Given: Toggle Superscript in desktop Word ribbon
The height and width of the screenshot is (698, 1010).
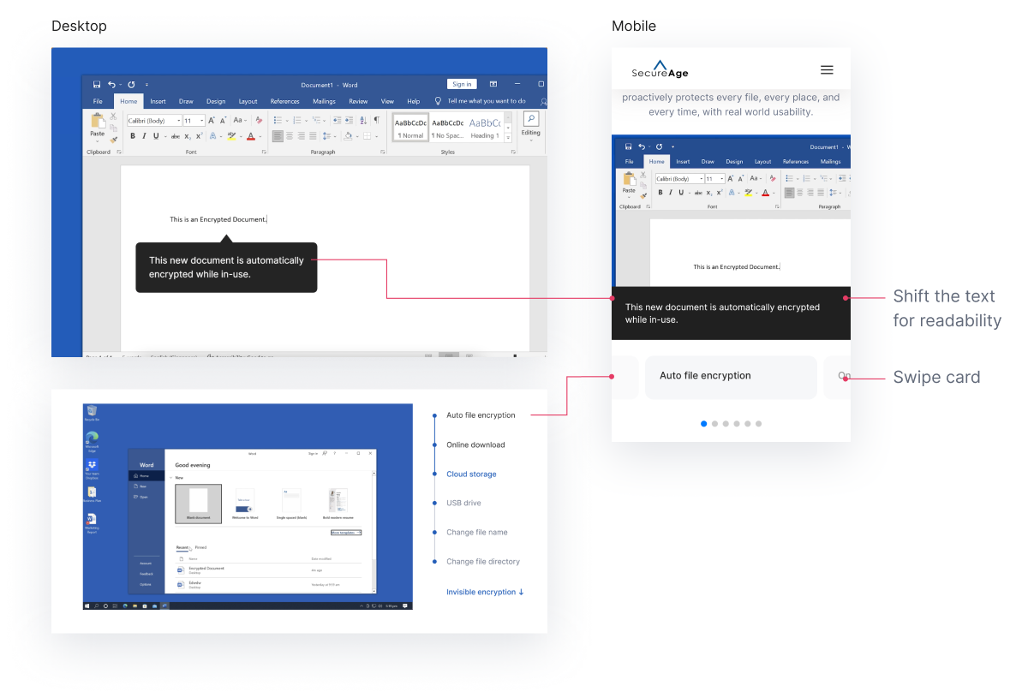Looking at the screenshot, I should (x=200, y=136).
